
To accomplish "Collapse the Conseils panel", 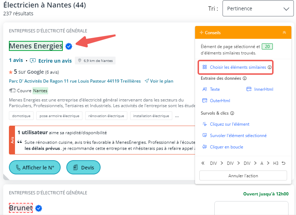I will 284,32.
